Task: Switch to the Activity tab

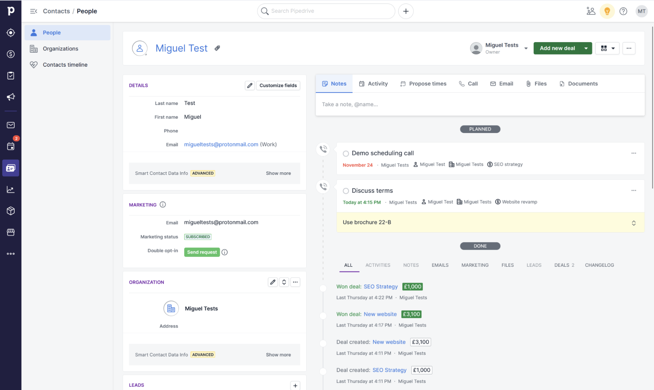Action: (378, 84)
